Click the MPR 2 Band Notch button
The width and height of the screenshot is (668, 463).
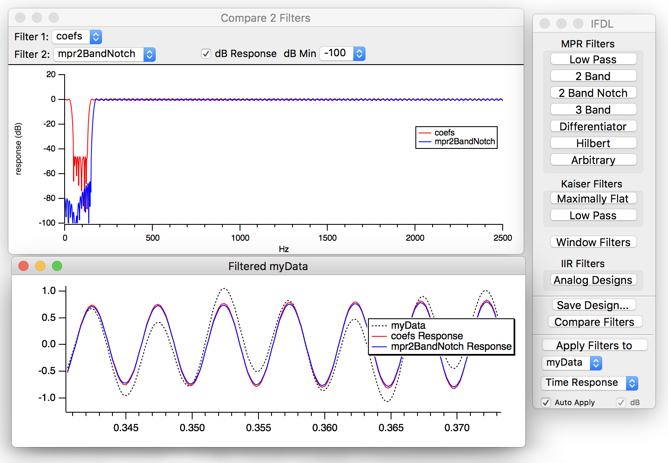click(593, 93)
